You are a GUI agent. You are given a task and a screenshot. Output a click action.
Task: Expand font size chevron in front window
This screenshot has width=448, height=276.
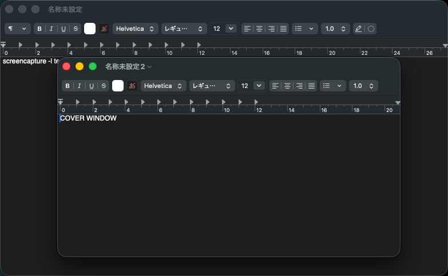pos(259,86)
